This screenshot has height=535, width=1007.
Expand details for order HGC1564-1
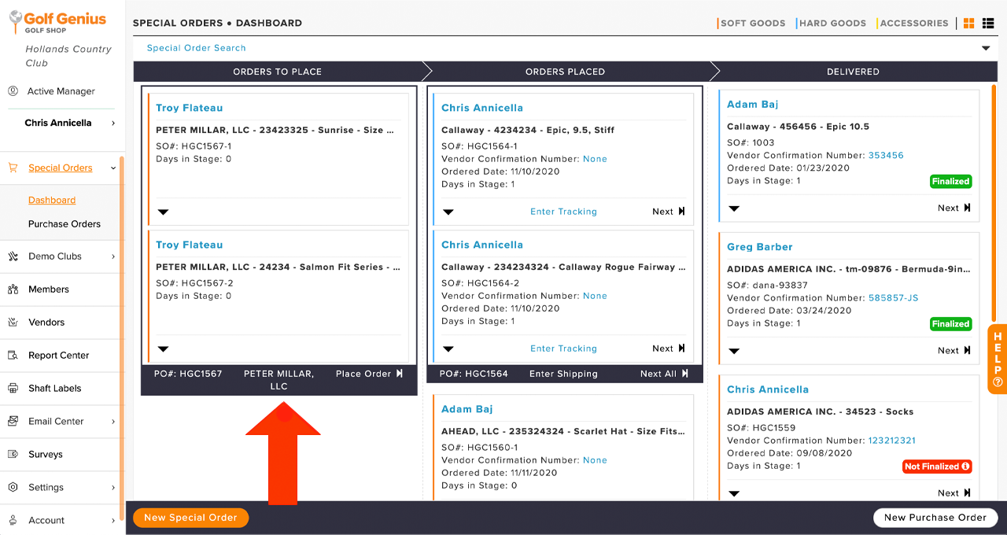pyautogui.click(x=448, y=212)
